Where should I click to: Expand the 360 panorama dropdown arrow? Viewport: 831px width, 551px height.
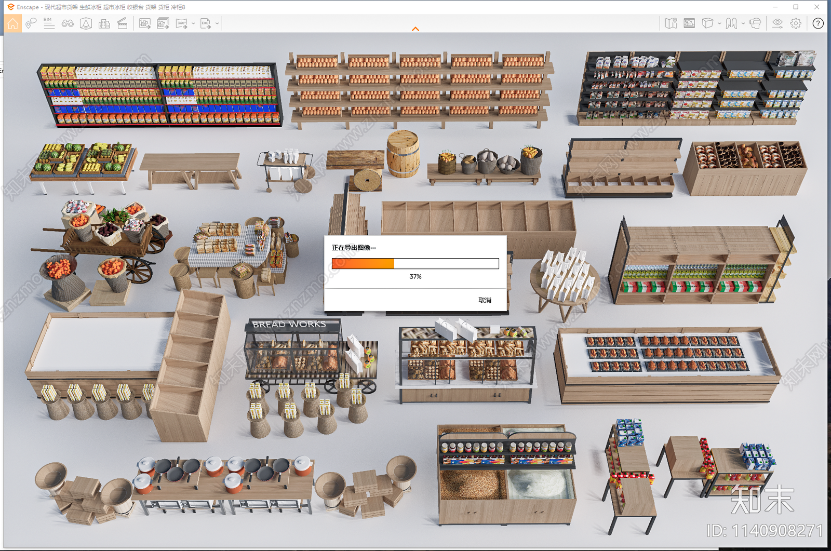193,23
